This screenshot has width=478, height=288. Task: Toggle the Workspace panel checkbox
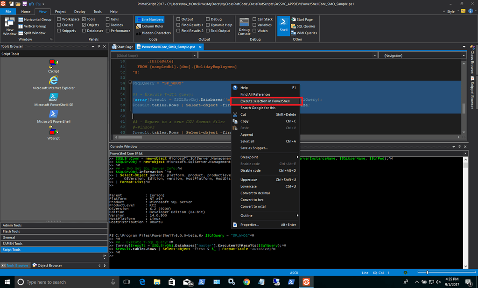(59, 19)
